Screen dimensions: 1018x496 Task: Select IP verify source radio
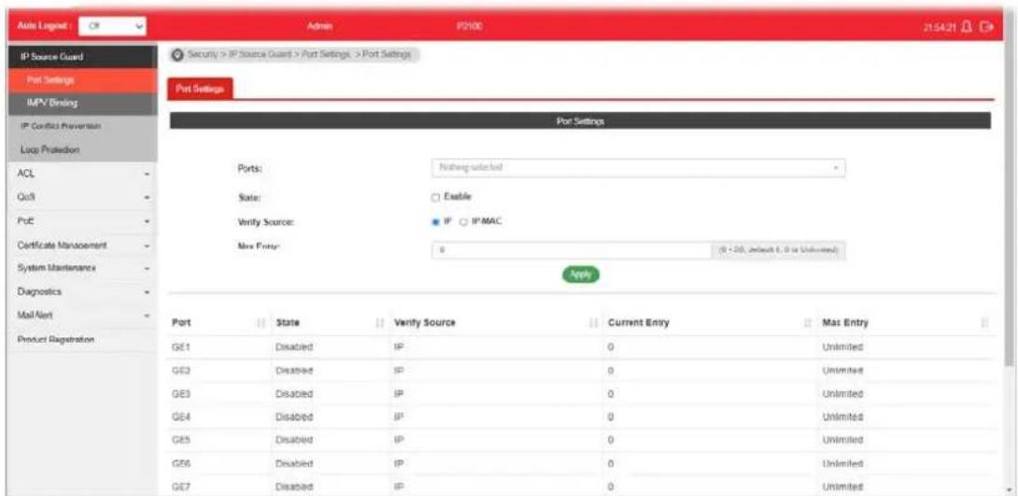click(x=436, y=222)
